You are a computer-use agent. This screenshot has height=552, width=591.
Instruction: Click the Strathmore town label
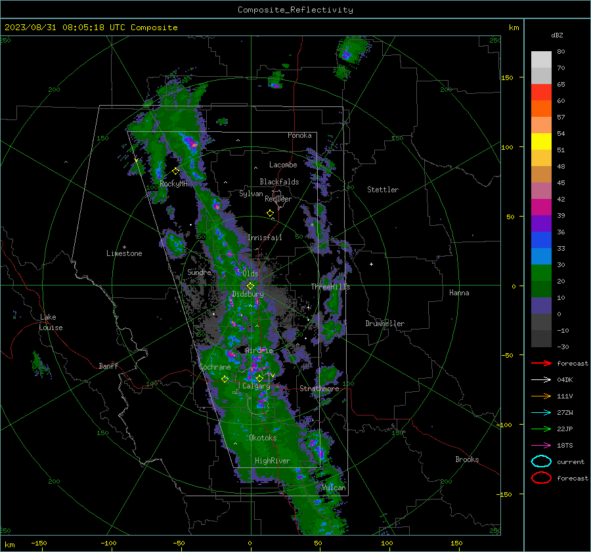319,389
